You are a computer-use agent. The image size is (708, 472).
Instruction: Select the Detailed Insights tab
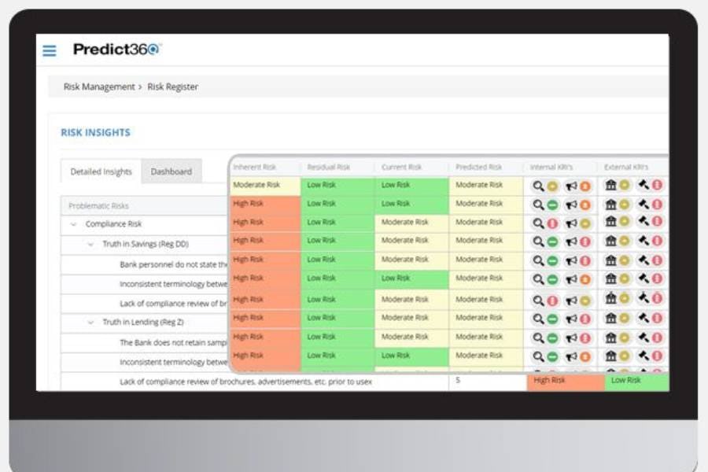click(100, 171)
